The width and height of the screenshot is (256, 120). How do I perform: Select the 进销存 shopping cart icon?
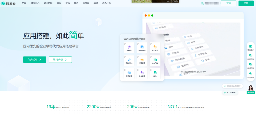tap(129, 47)
